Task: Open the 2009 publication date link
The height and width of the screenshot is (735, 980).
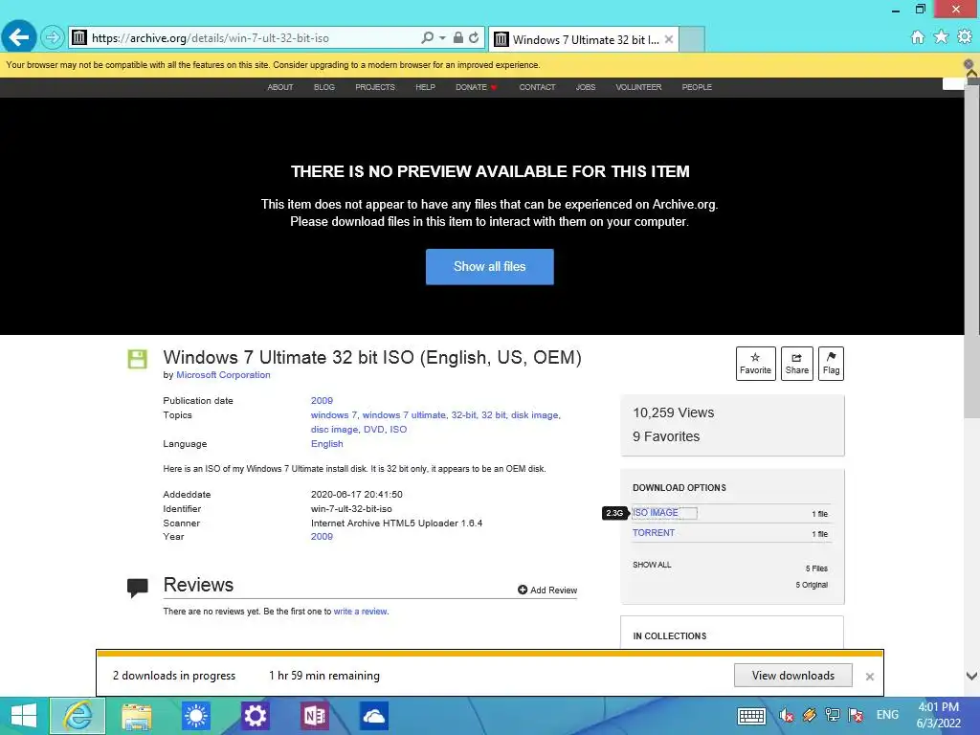Action: click(x=322, y=401)
